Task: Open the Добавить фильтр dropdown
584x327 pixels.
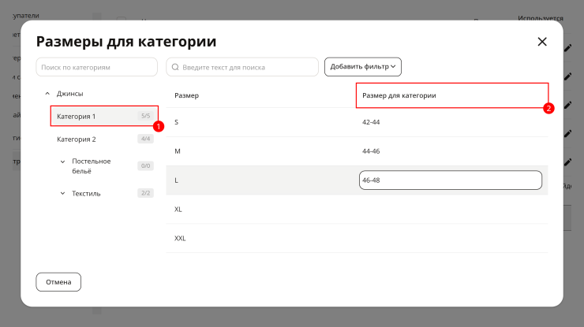Action: [x=363, y=67]
